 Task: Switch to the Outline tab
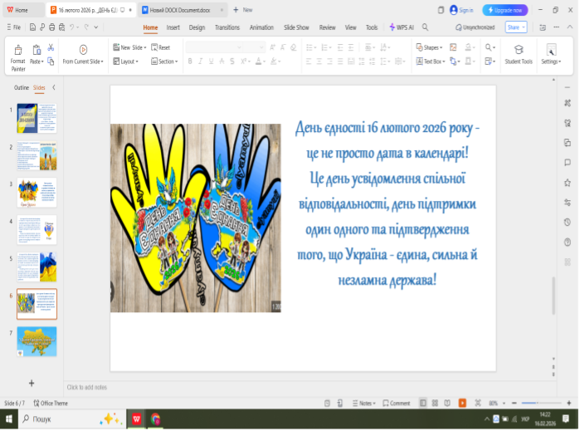[22, 87]
